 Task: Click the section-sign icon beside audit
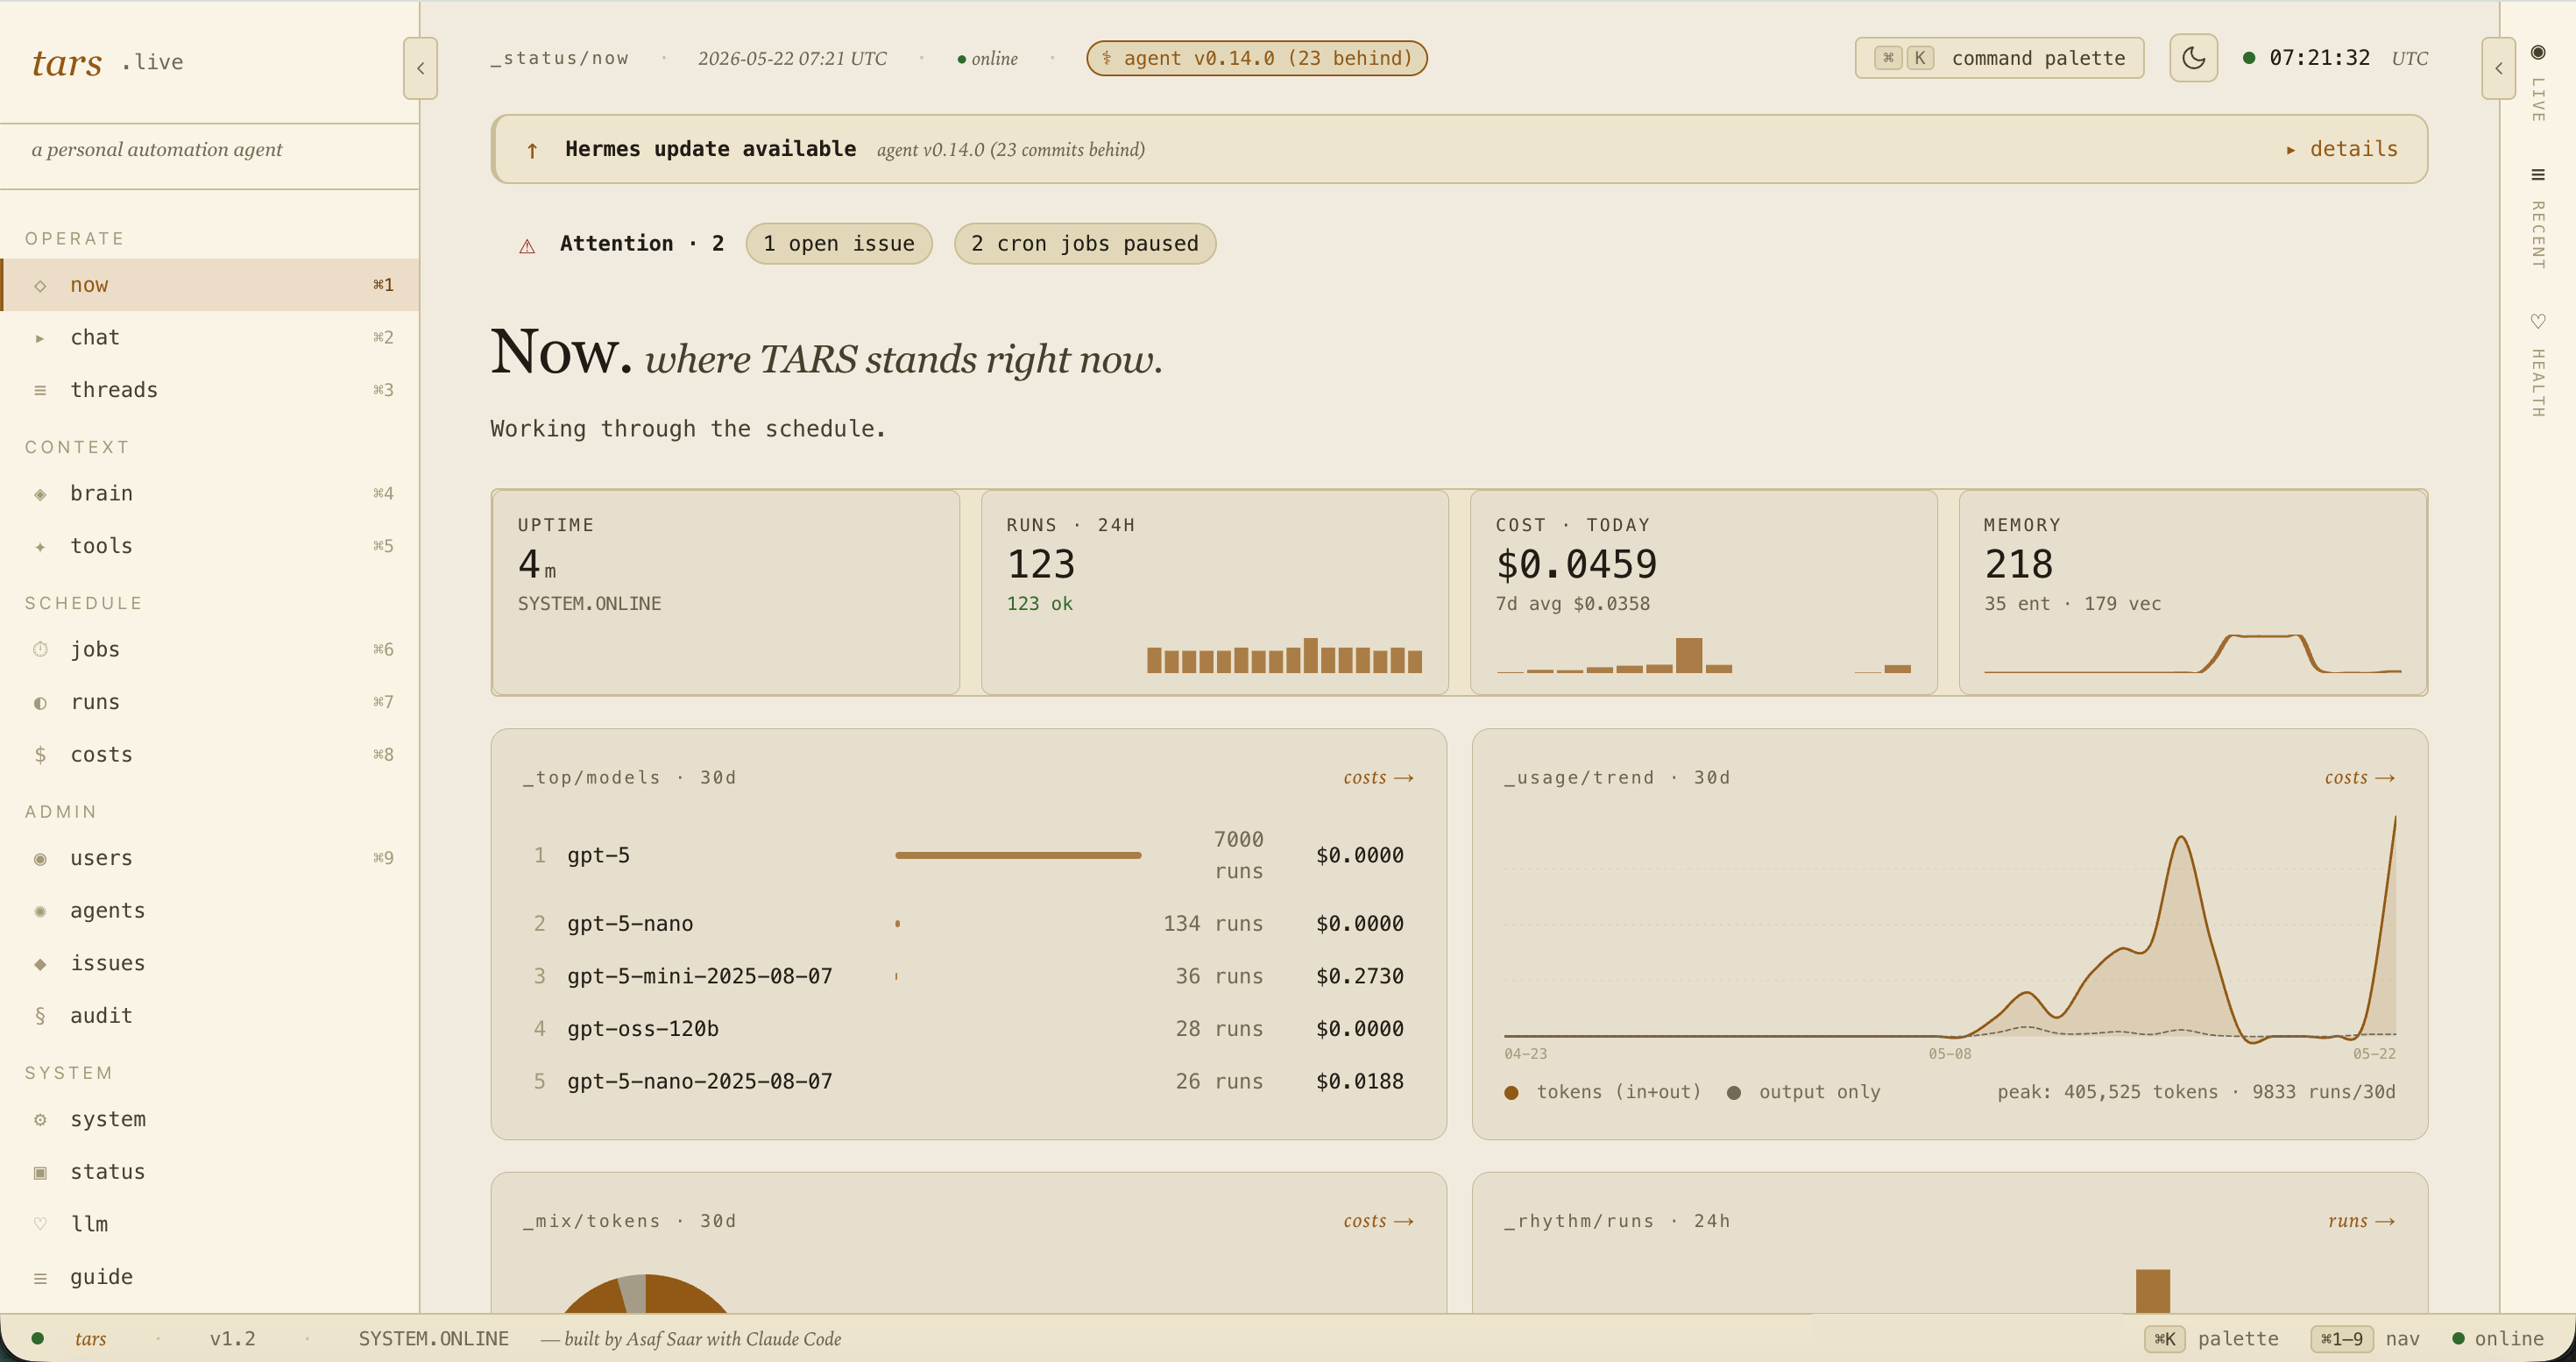click(40, 1016)
